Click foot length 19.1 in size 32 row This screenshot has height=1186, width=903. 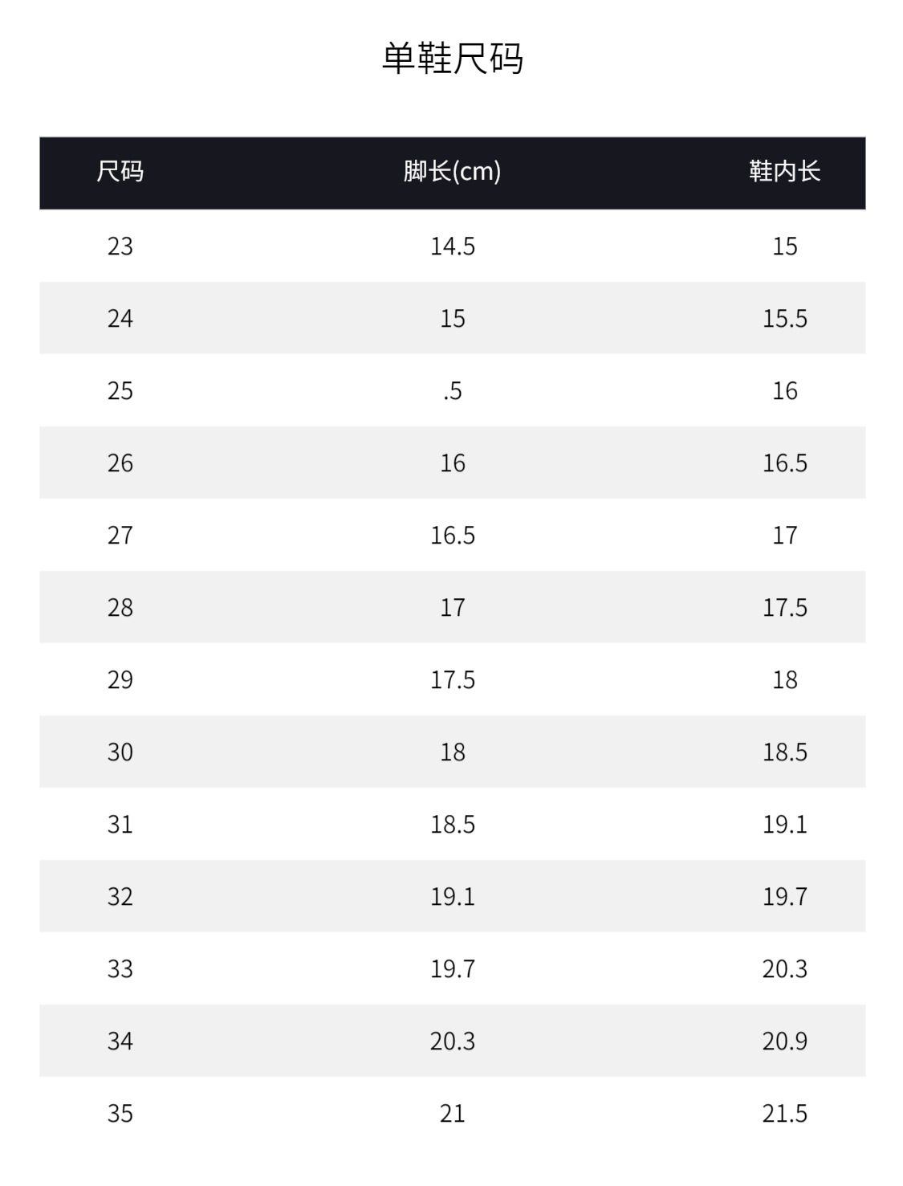[x=452, y=896]
